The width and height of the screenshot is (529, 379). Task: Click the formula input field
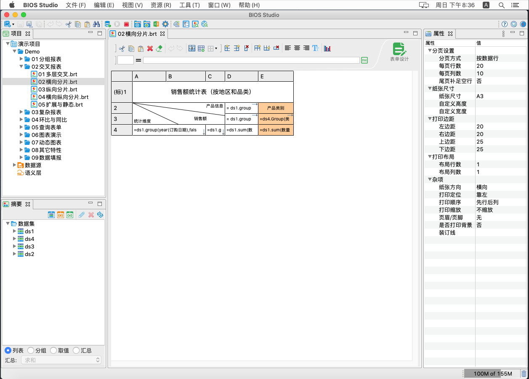pos(251,60)
